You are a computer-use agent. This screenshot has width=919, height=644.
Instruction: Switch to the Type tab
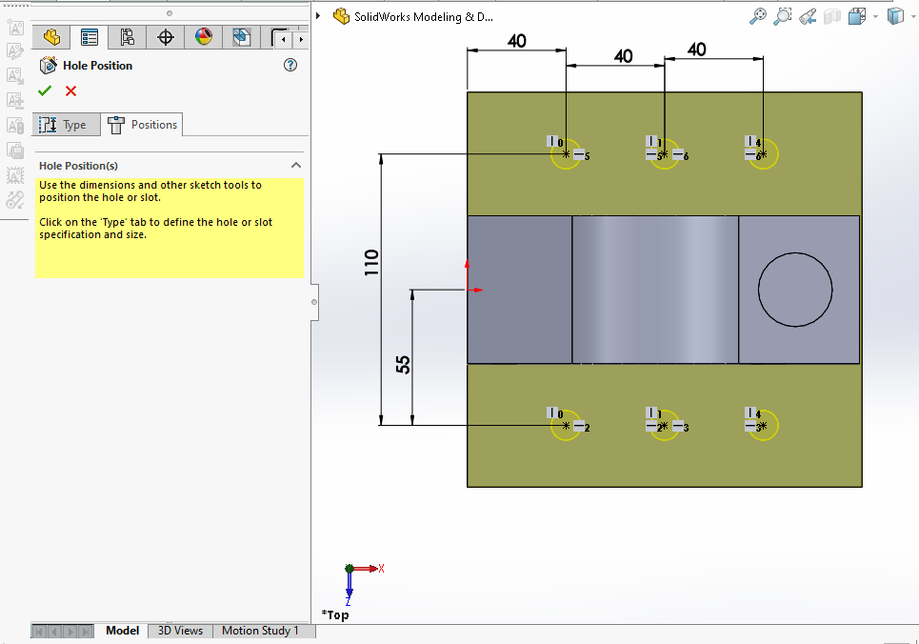click(64, 125)
